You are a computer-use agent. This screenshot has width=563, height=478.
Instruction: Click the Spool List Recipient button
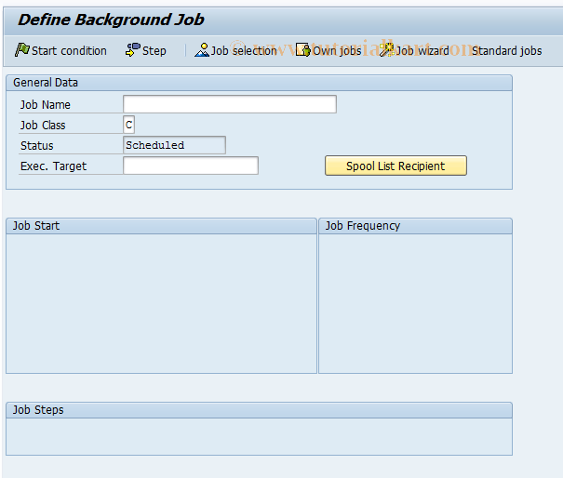tap(395, 166)
